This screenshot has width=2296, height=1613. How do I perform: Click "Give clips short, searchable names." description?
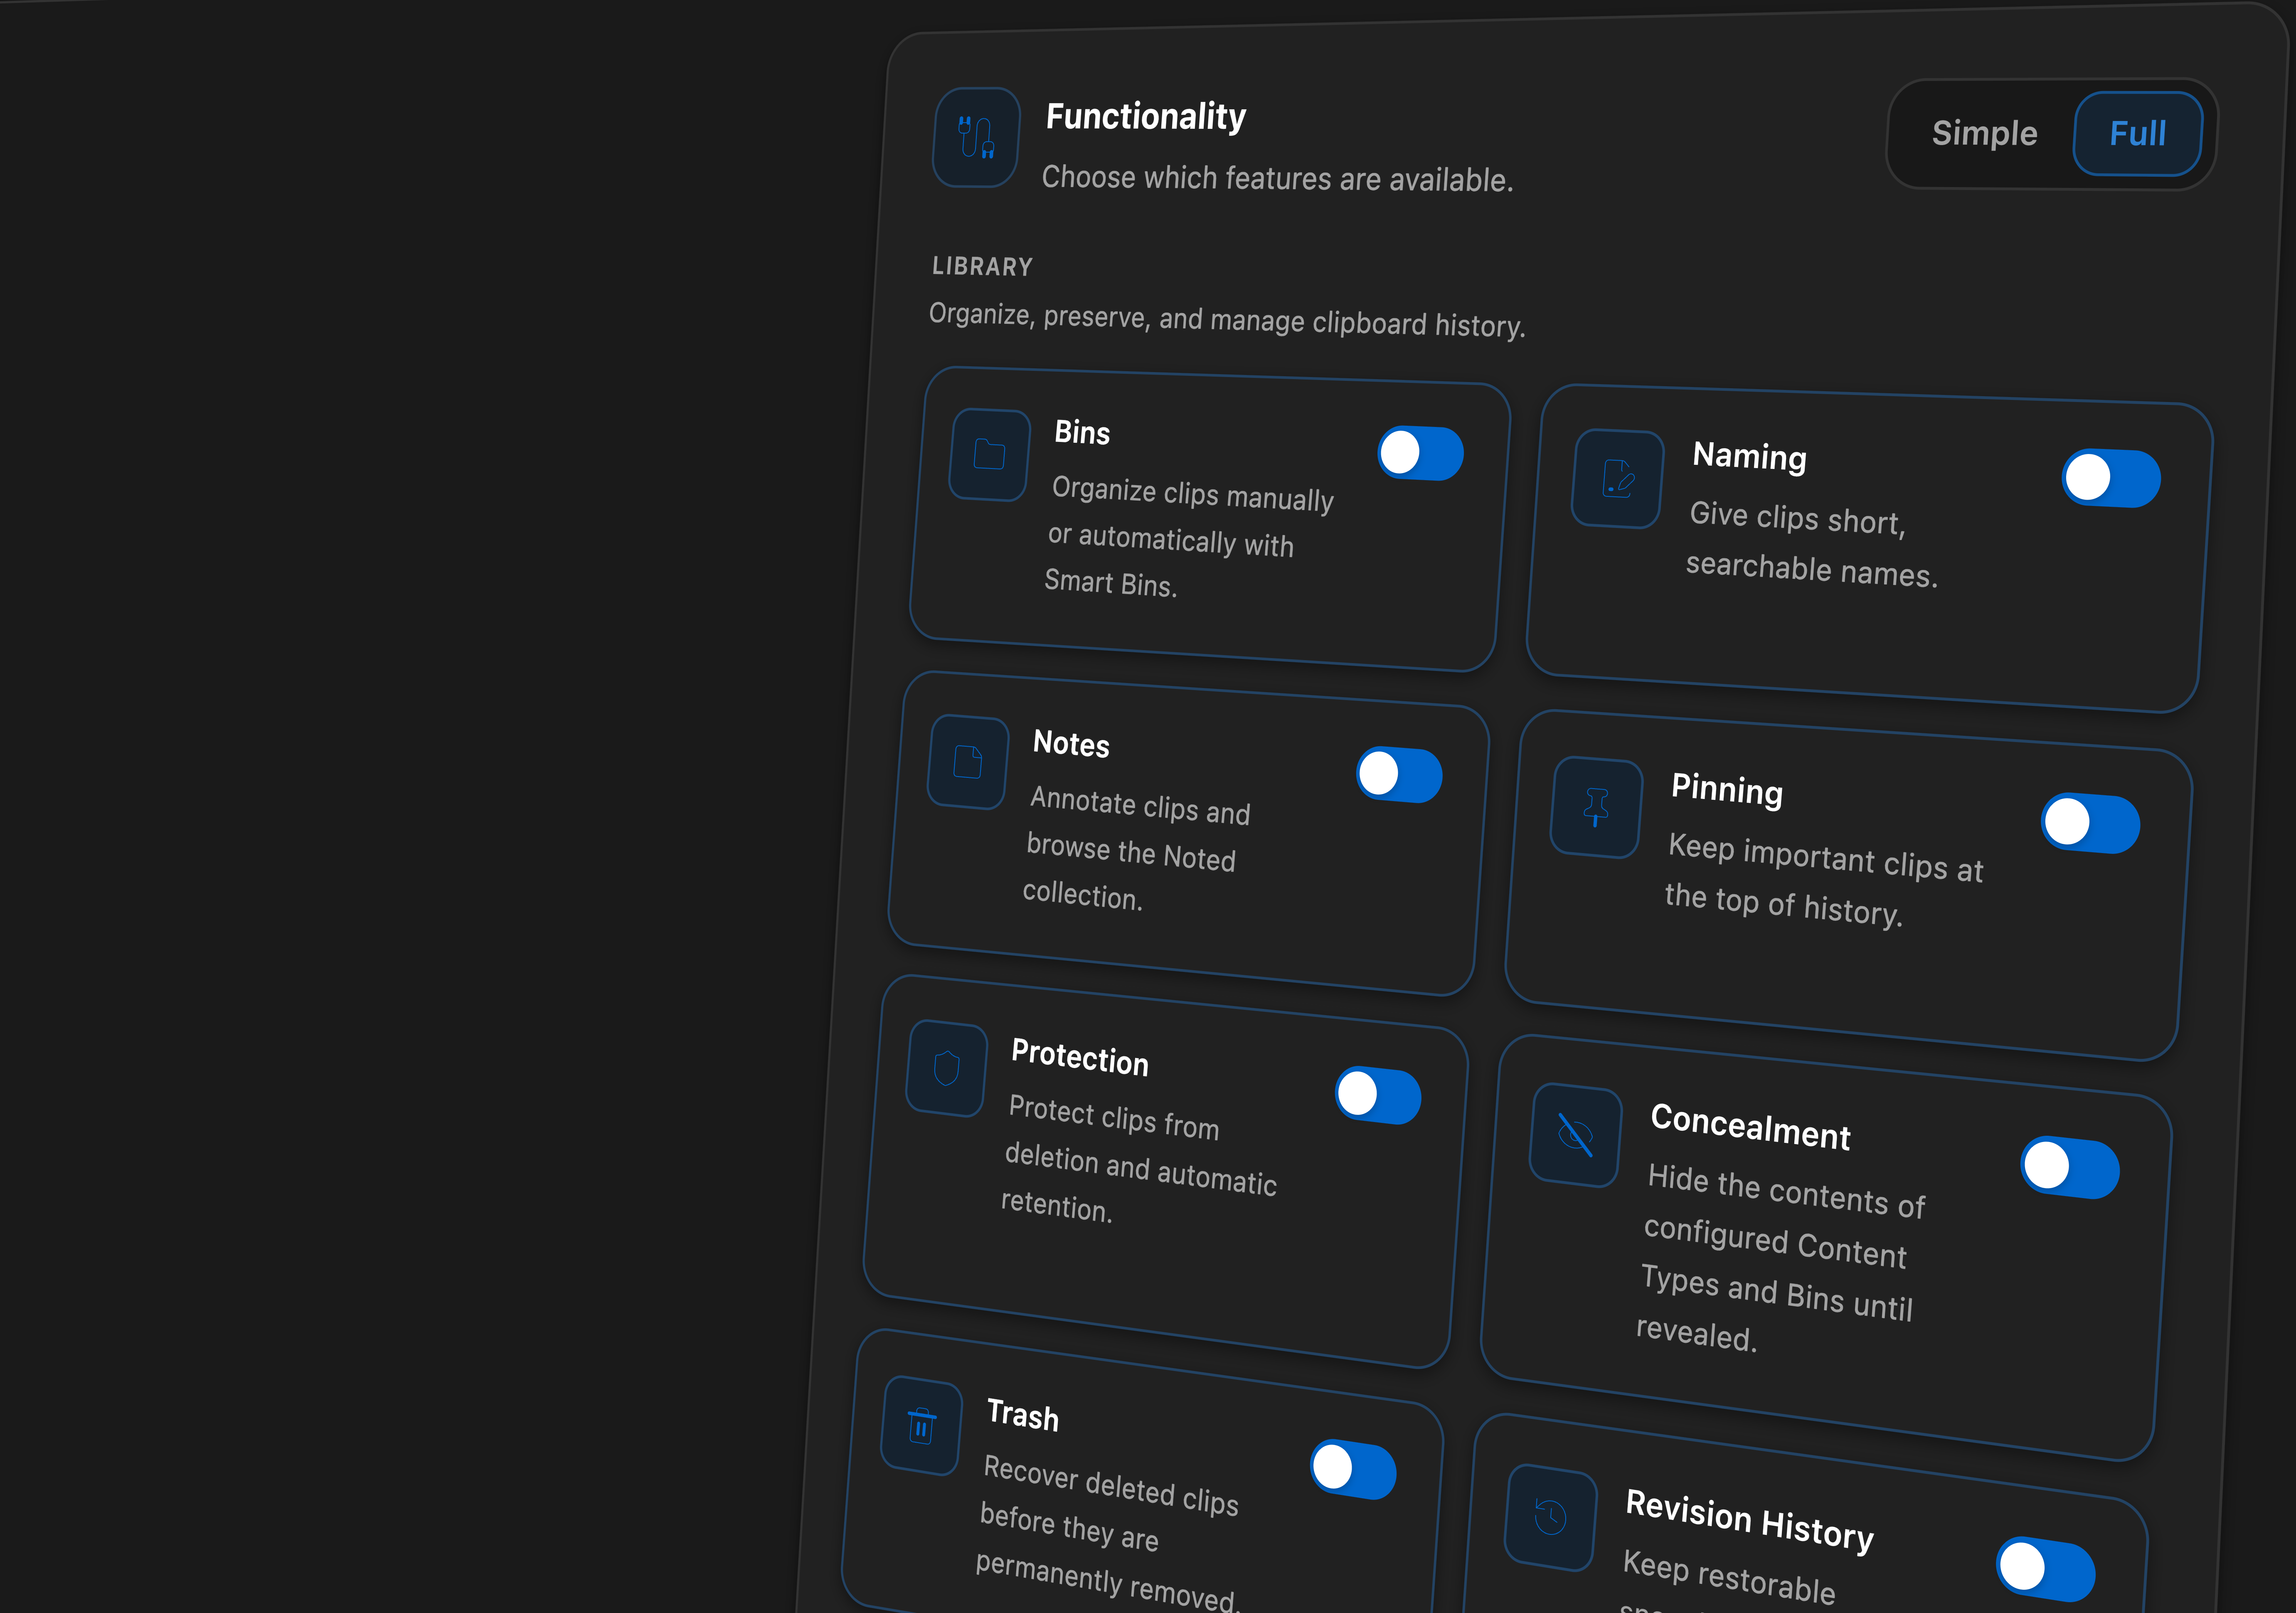pos(1812,545)
